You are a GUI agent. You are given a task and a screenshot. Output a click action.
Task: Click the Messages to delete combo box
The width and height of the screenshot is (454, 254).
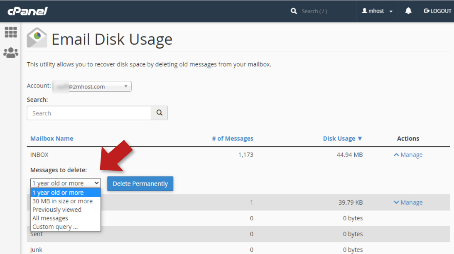(66, 183)
